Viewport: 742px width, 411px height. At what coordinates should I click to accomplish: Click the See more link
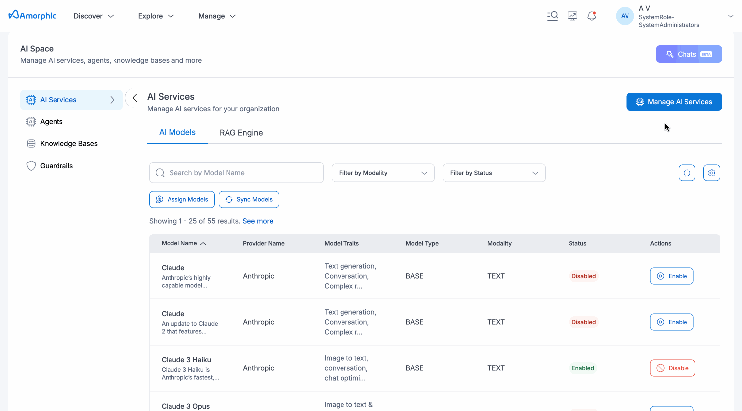258,221
